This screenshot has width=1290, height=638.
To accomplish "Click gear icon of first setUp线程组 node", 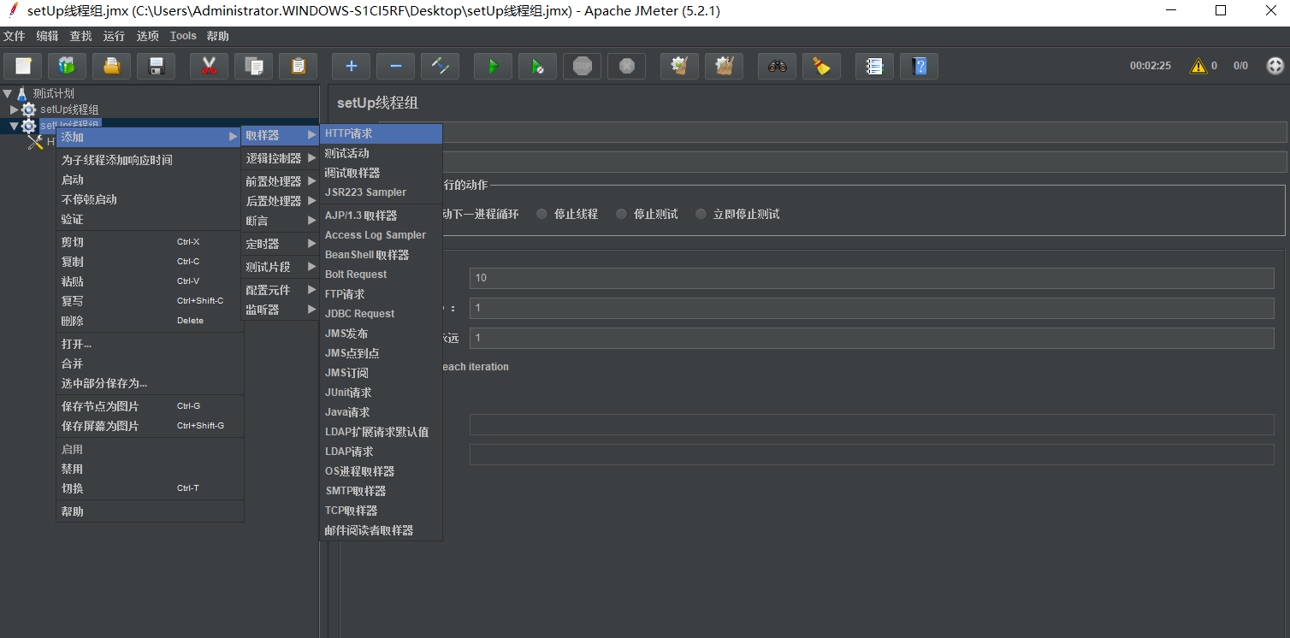I will coord(29,109).
